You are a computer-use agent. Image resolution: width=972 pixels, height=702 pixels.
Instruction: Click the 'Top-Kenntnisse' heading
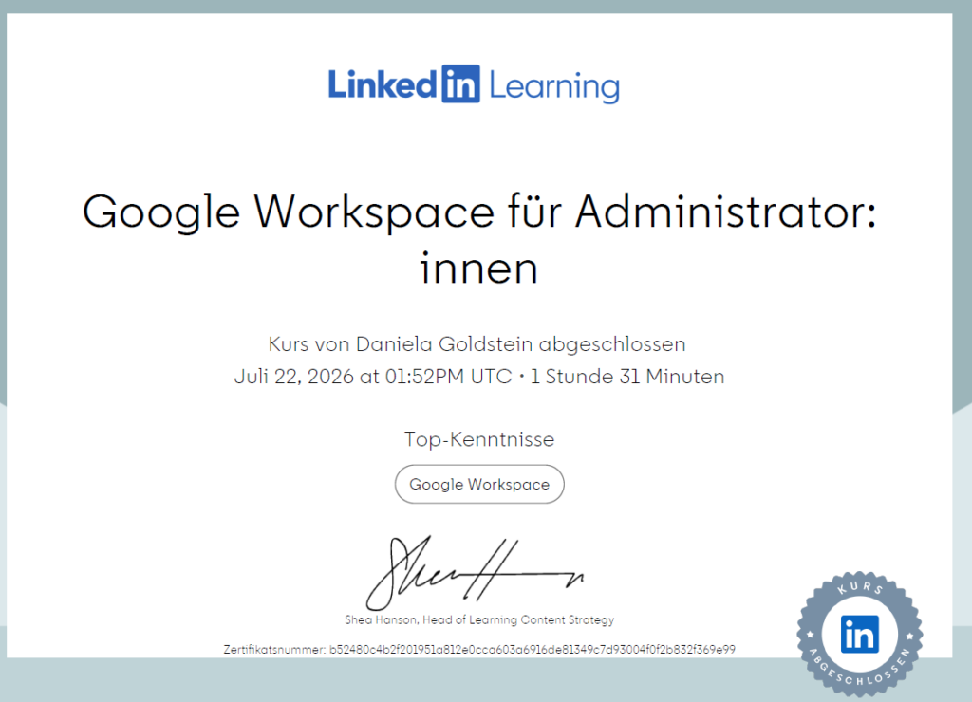479,439
